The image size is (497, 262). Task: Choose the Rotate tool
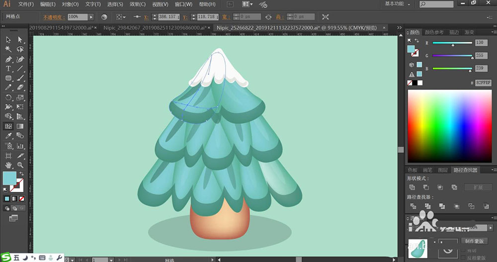(x=8, y=97)
